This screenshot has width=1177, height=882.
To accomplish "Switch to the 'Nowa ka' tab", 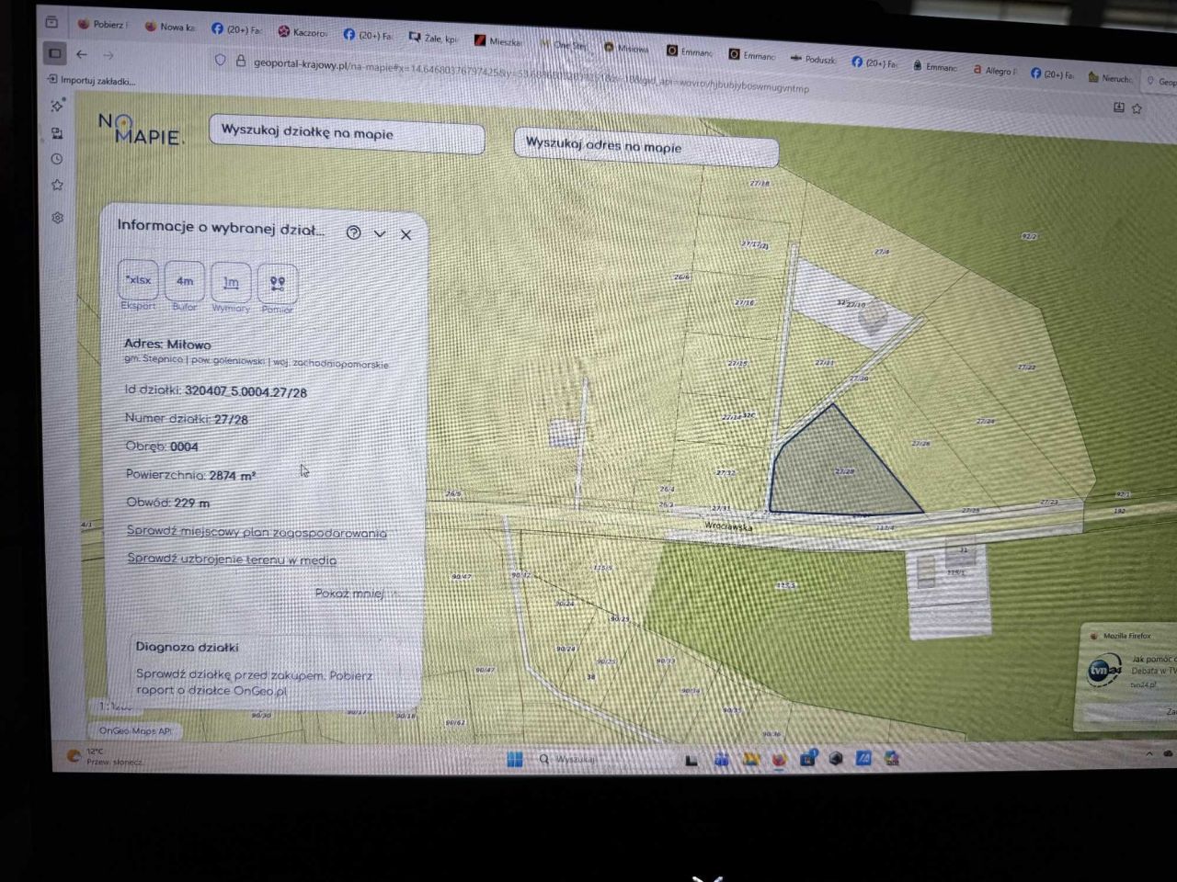I will click(x=170, y=27).
